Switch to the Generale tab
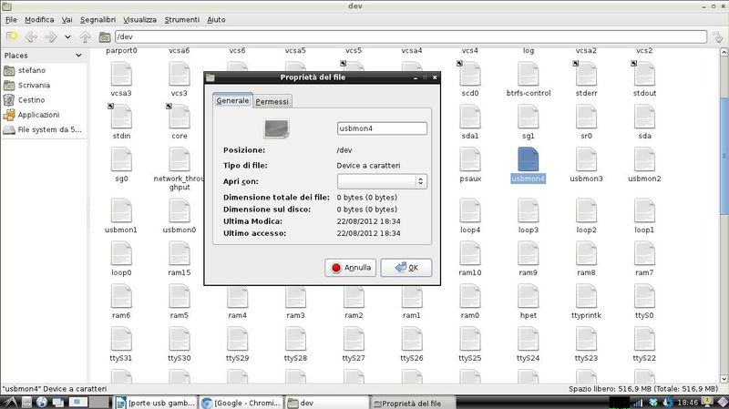Viewport: 729px width, 409px height. click(x=232, y=100)
